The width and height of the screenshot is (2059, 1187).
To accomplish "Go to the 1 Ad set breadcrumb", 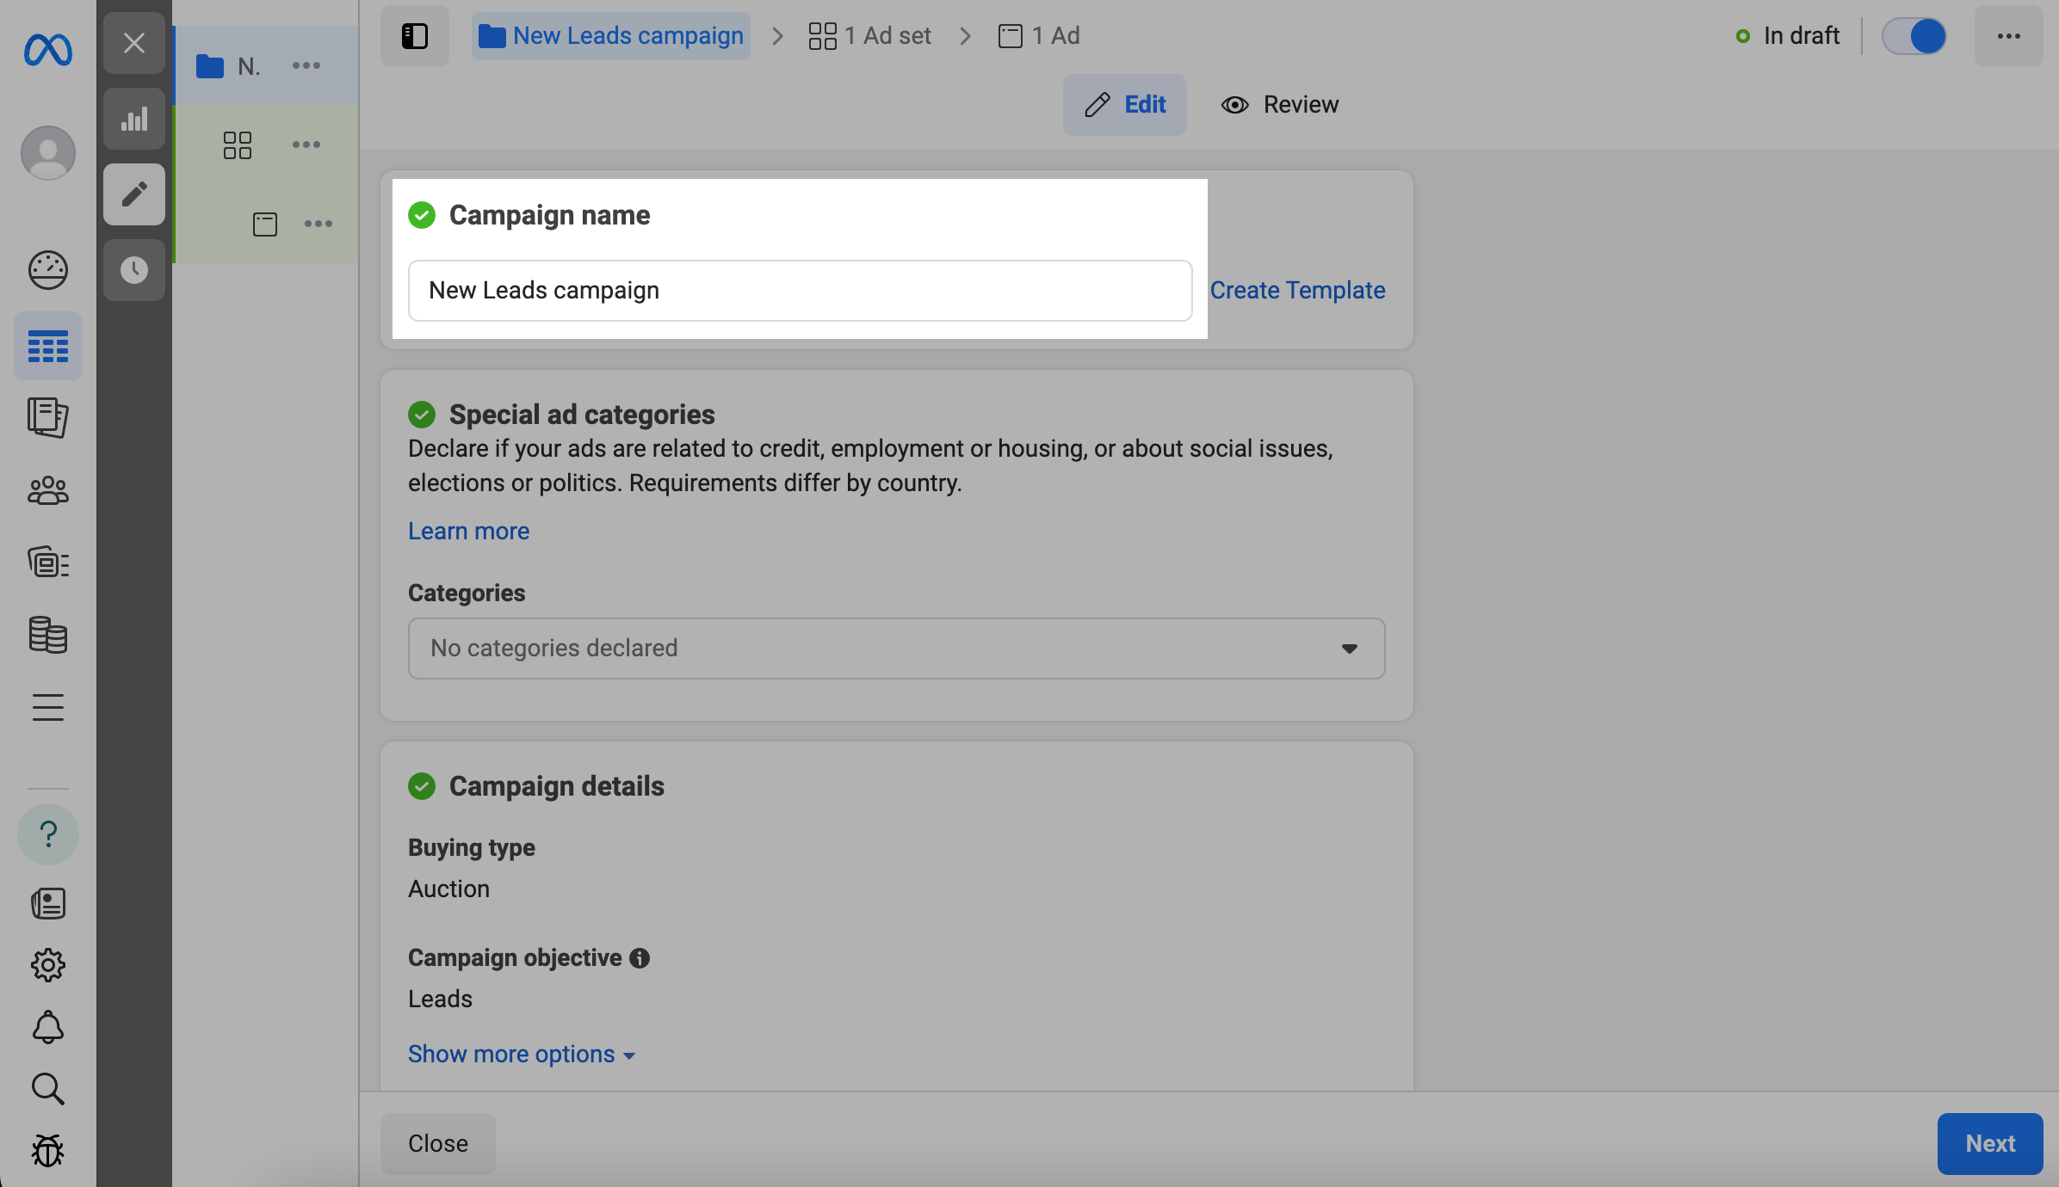I will 870,36.
